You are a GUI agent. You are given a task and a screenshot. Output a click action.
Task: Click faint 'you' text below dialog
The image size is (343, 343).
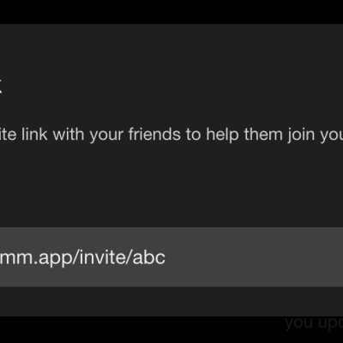(299, 324)
